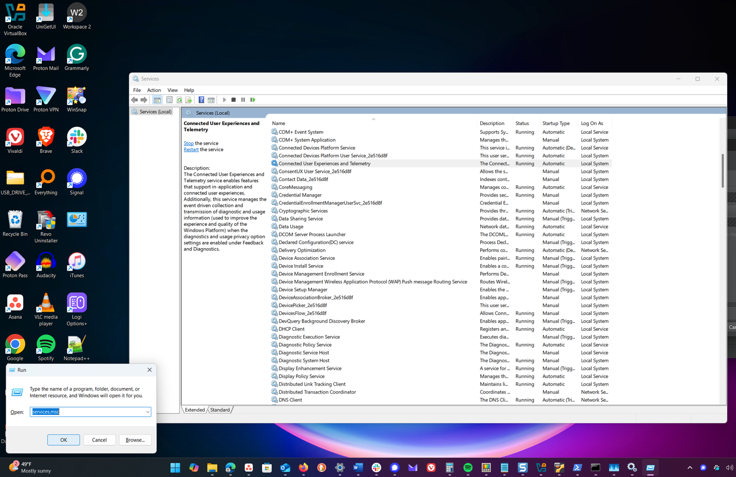Open the Help toolbar icon

tap(201, 100)
